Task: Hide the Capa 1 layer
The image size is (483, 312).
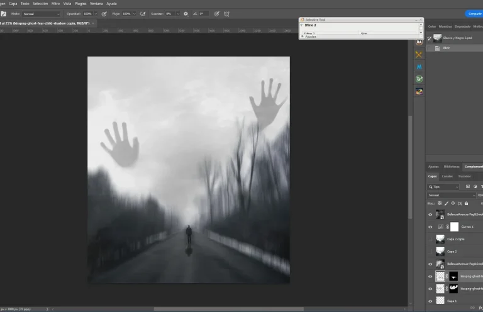Action: coord(430,301)
